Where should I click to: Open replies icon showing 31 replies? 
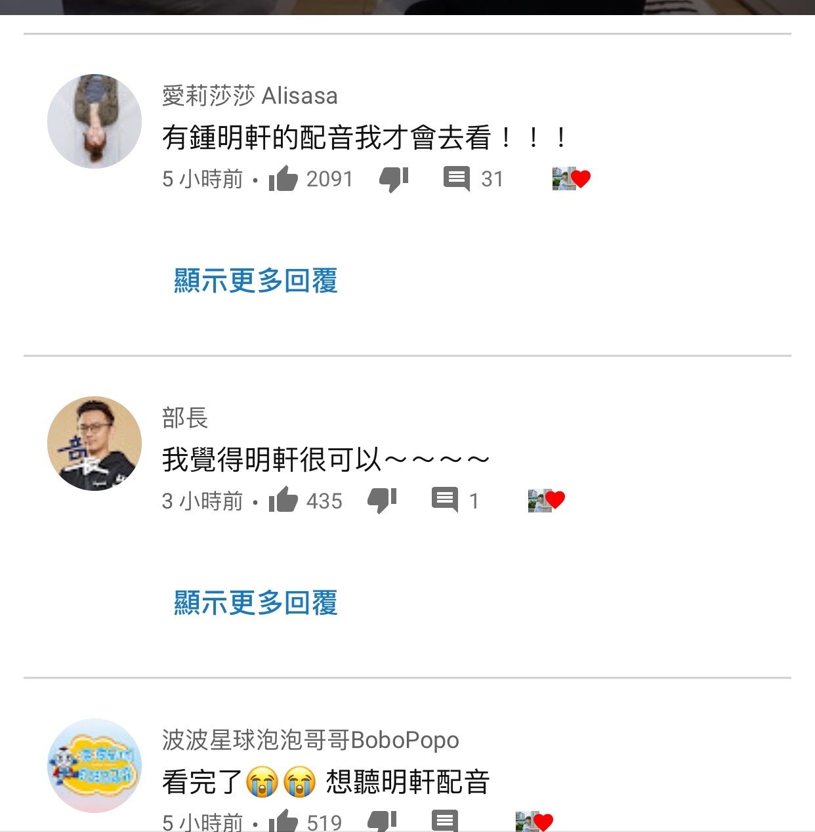point(457,179)
